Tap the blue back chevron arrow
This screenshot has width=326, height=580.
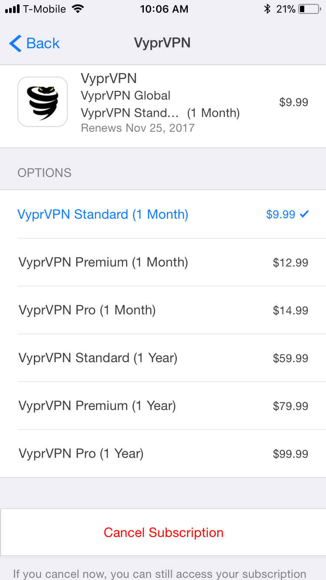pos(15,43)
